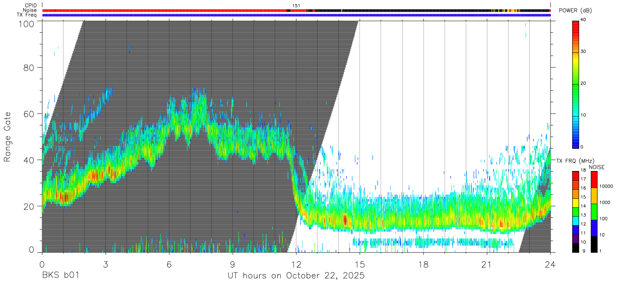This screenshot has height=286, width=619.
Task: Click the NOISE legend title
Action: coord(597,167)
